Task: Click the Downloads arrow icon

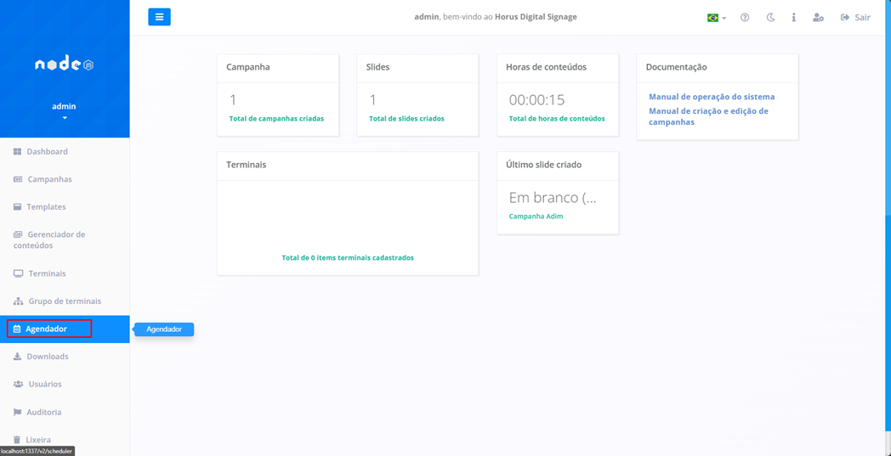Action: [17, 357]
